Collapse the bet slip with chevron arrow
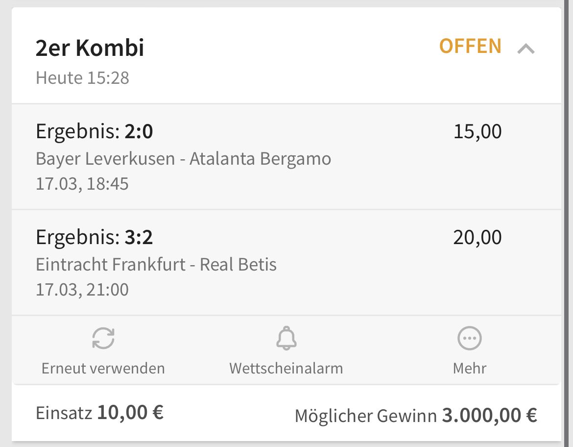Viewport: 573px width, 447px height. pyautogui.click(x=526, y=49)
